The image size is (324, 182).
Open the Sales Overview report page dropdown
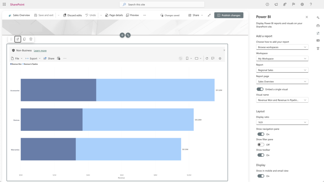(x=282, y=82)
